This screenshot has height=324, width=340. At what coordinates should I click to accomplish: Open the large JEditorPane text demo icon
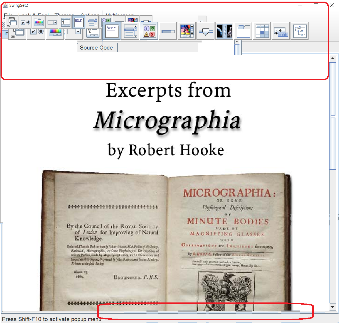111,31
